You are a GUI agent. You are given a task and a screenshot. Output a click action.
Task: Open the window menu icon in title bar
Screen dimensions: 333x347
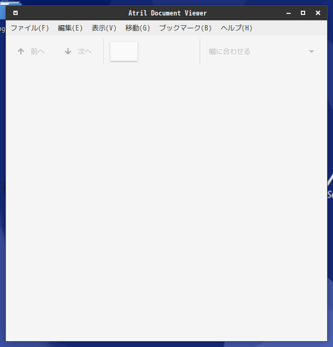pos(16,13)
